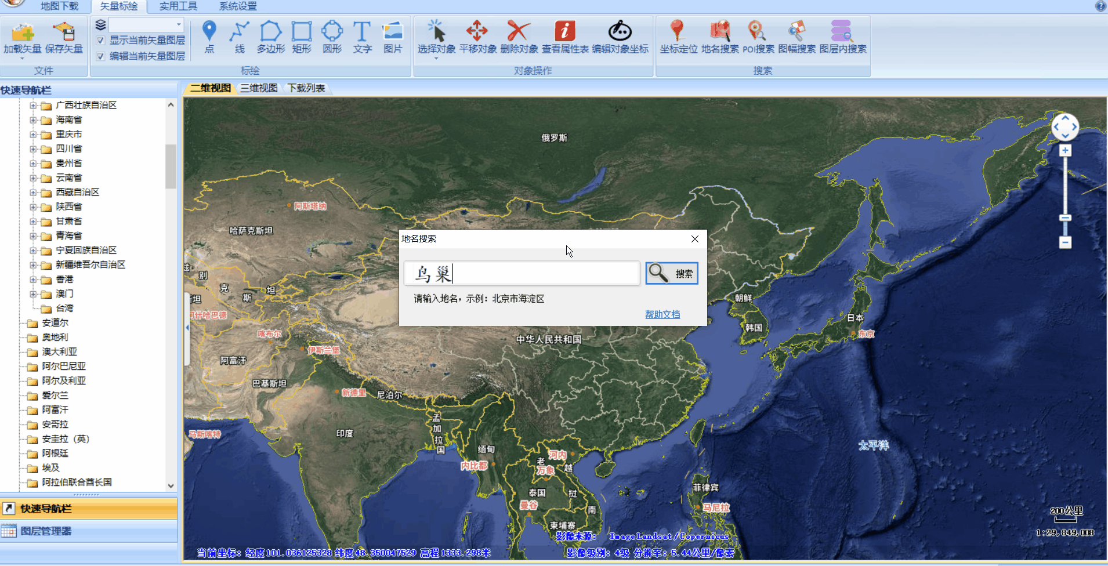Open the POI搜索 search tool
Image resolution: width=1108 pixels, height=566 pixels.
pyautogui.click(x=758, y=37)
